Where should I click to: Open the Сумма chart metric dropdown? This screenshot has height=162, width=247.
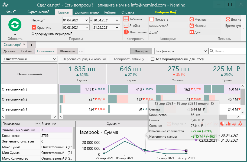[x=113, y=124]
